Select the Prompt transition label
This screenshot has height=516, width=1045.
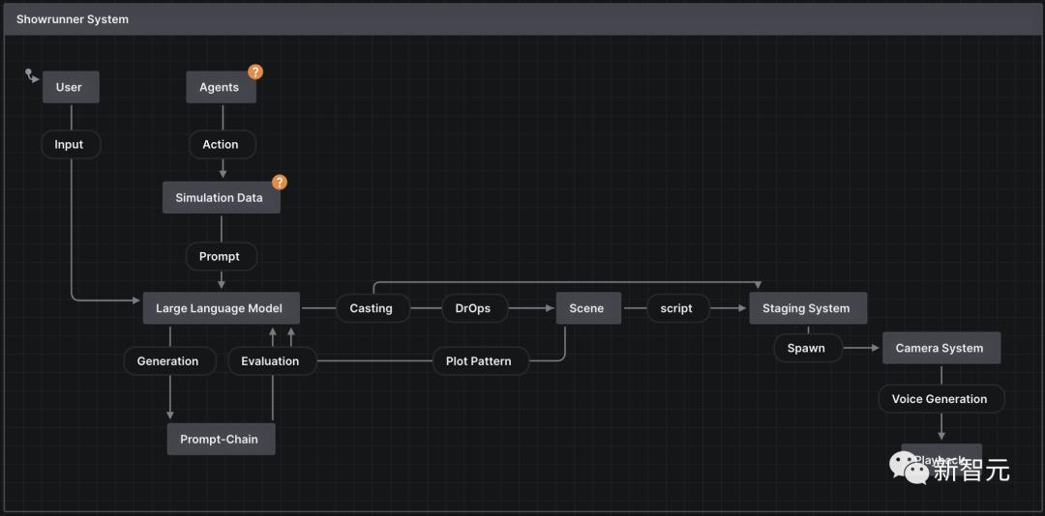tap(220, 256)
